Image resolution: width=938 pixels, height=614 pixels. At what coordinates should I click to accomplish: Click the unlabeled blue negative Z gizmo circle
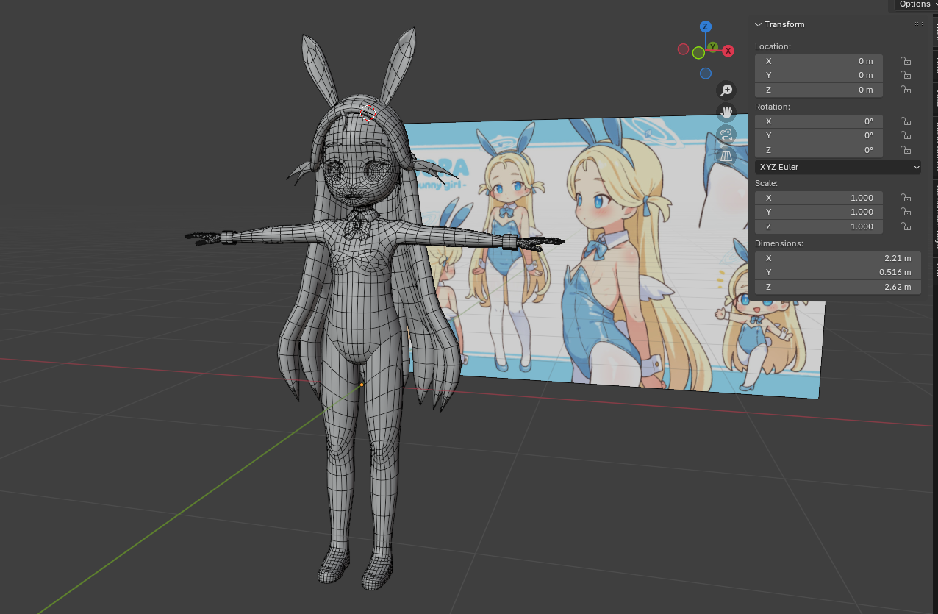(x=706, y=74)
